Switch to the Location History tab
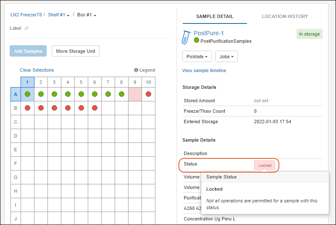Viewport: 336px width, 225px height. click(x=285, y=16)
